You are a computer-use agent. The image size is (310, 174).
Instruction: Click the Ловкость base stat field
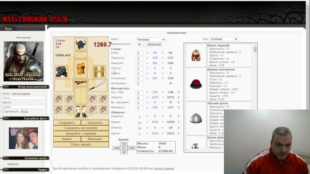(139, 58)
